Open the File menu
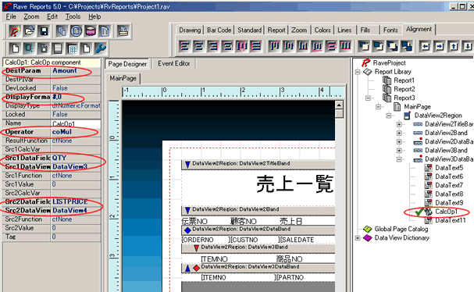Image resolution: width=474 pixels, height=292 pixels. 11,16
